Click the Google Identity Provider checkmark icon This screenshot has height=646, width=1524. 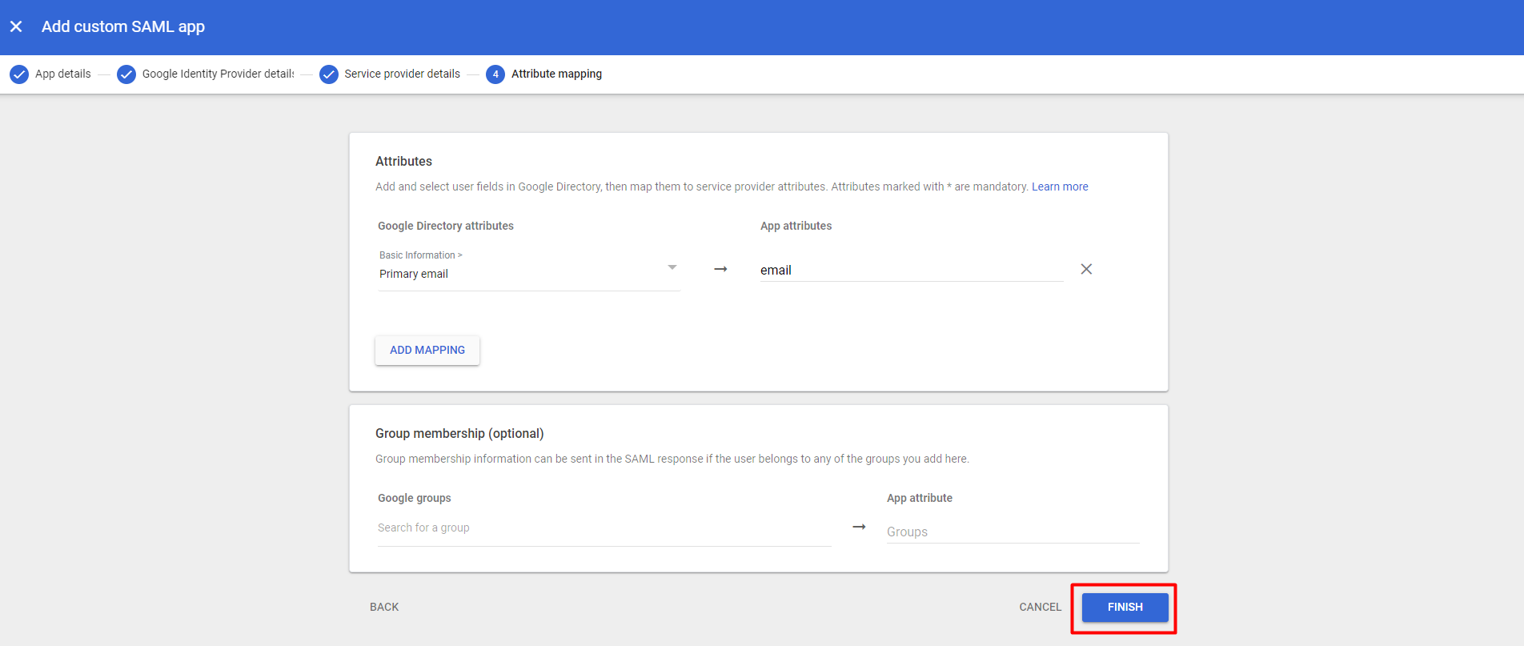tap(126, 74)
